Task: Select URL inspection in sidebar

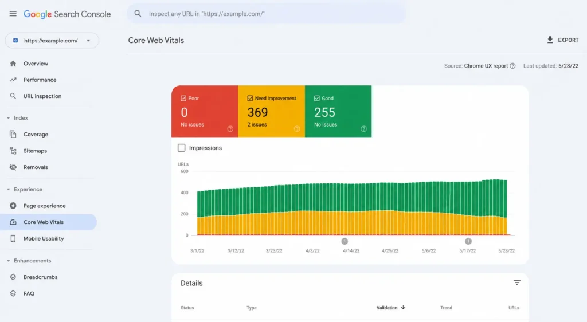Action: click(x=49, y=96)
